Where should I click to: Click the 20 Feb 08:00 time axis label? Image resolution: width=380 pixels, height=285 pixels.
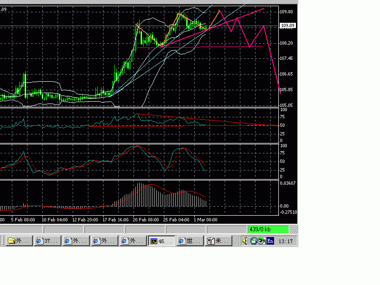click(146, 220)
